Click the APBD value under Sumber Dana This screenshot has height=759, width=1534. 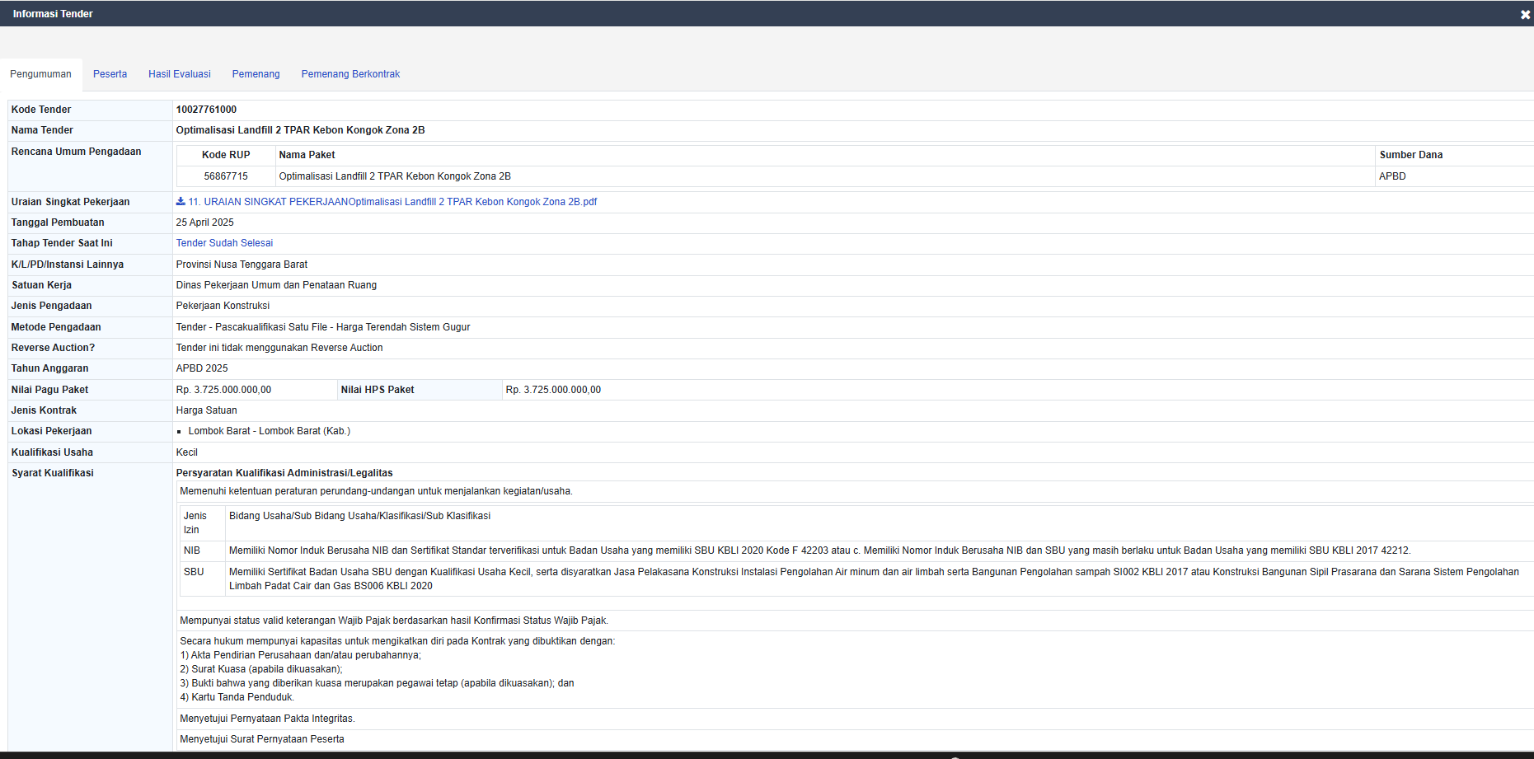click(1392, 176)
